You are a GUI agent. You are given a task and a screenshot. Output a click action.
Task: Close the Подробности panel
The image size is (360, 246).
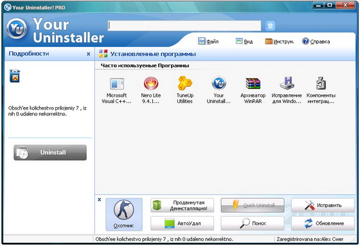pyautogui.click(x=89, y=54)
